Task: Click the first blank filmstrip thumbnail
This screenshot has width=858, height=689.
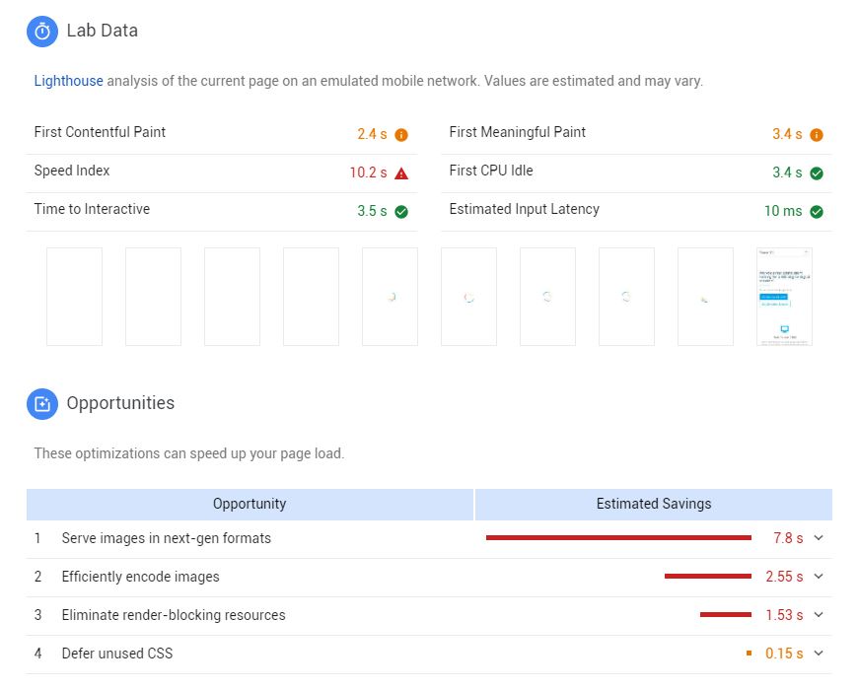Action: 74,297
